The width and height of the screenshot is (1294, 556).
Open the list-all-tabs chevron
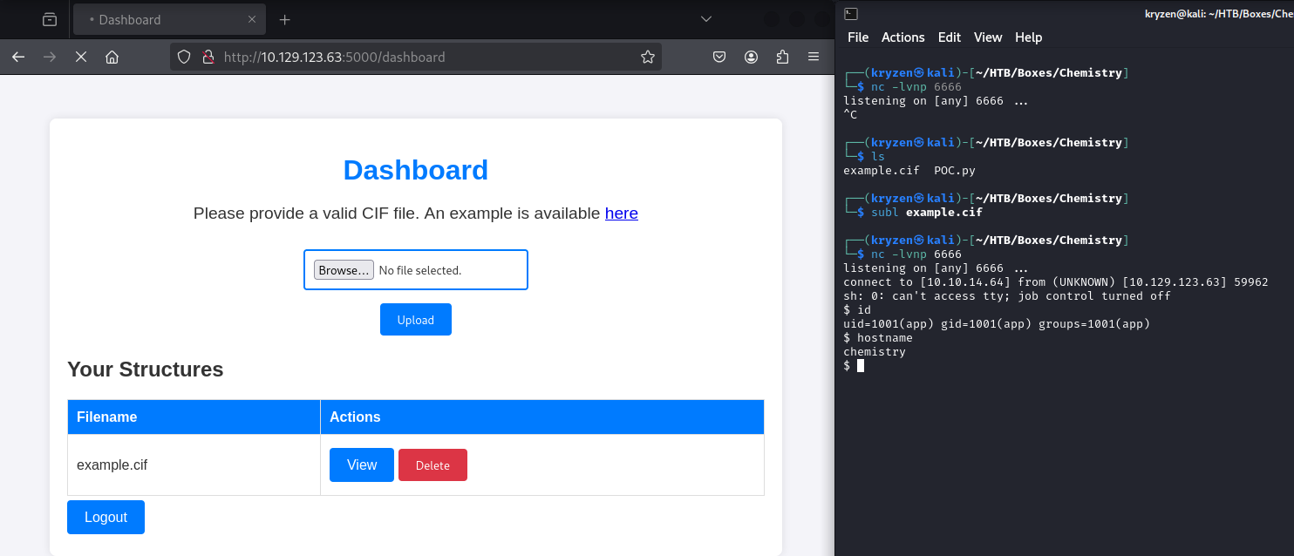pos(705,18)
